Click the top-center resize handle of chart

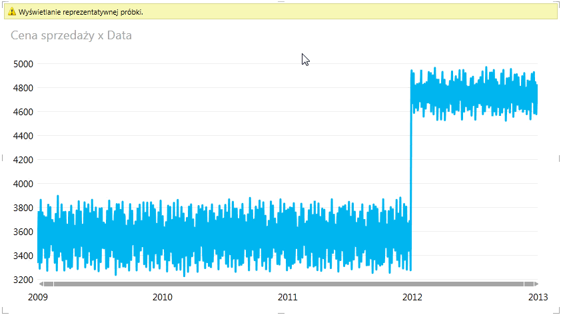tap(282, 2)
